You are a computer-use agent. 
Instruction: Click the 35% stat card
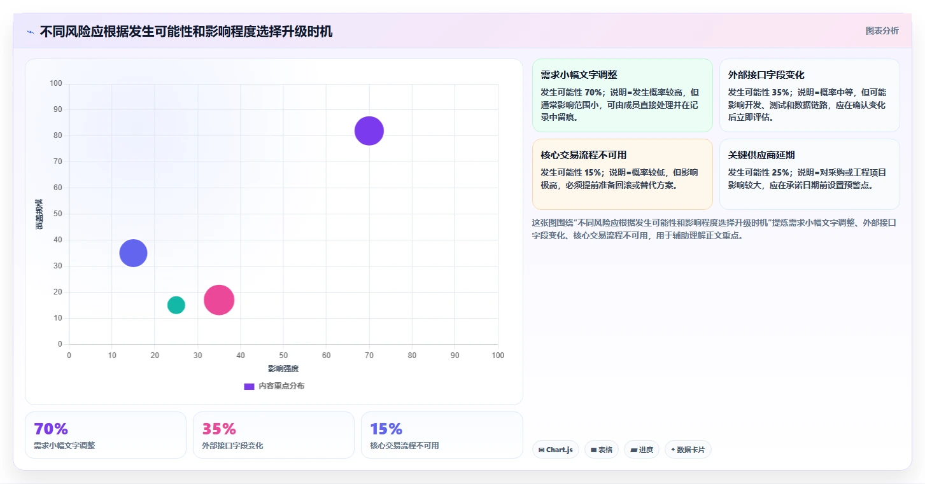point(274,435)
